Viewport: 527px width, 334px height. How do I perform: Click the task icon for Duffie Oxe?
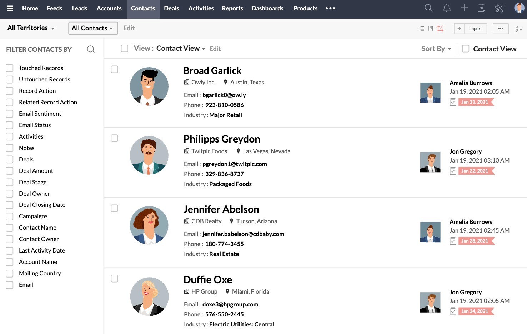click(453, 311)
